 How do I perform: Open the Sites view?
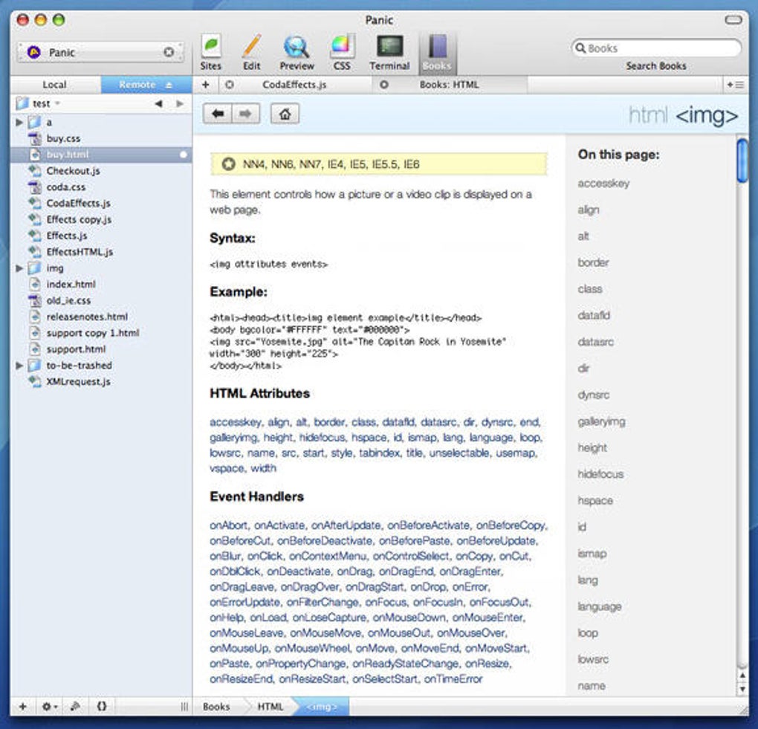coord(211,52)
